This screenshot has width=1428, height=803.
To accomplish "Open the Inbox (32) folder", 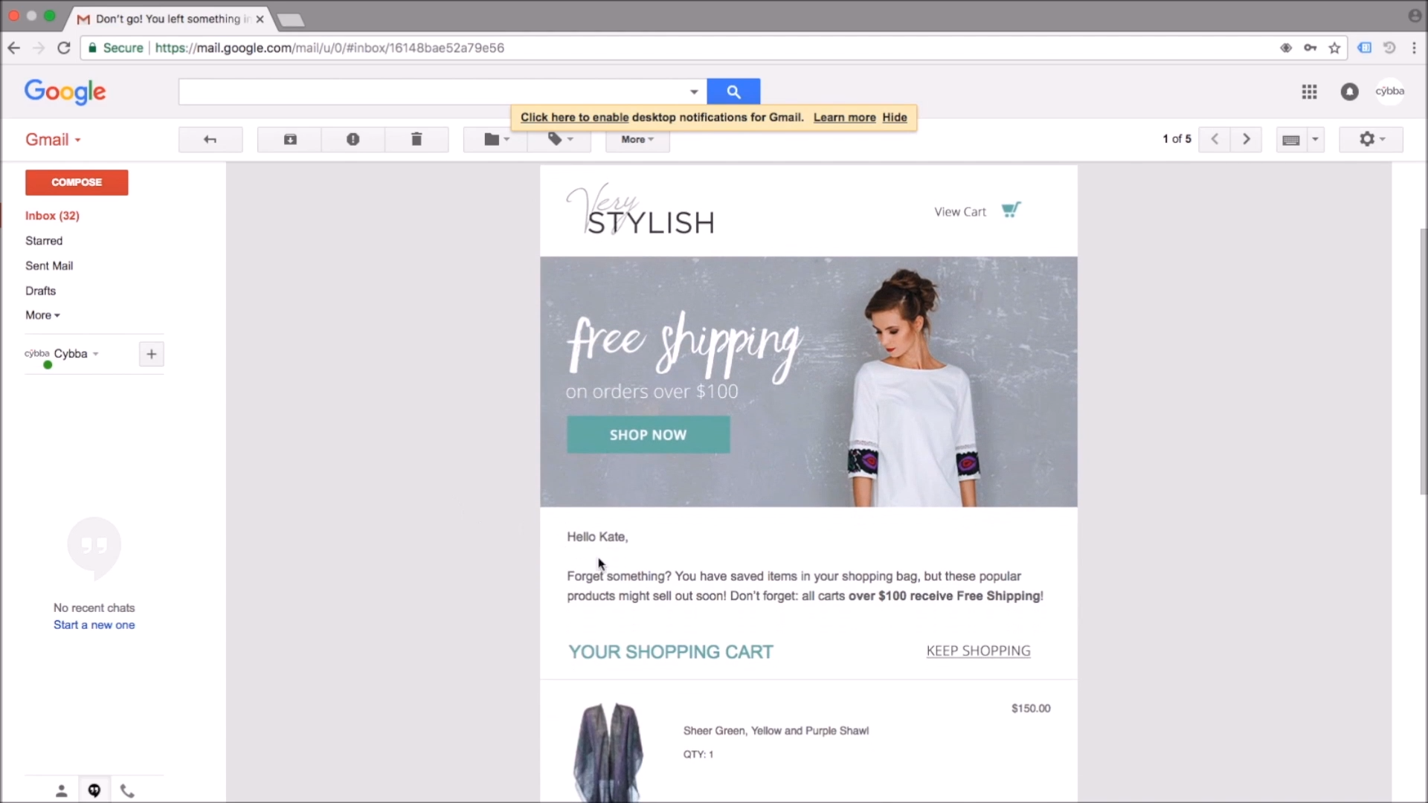I will coord(52,216).
